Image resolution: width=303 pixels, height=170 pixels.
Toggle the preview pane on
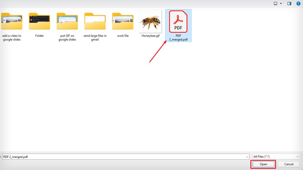(289, 3)
